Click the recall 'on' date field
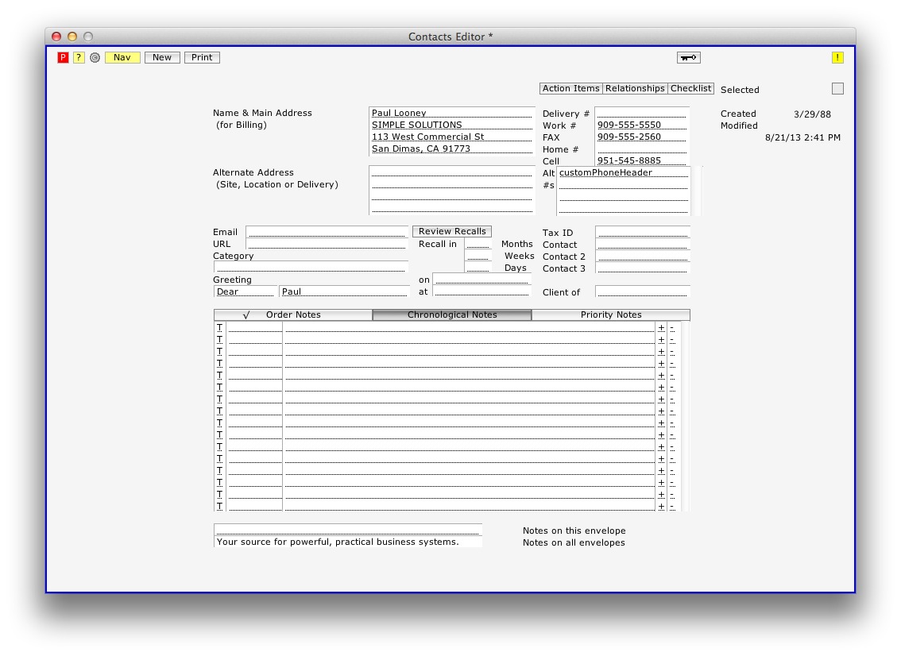The image size is (901, 656). click(x=481, y=280)
